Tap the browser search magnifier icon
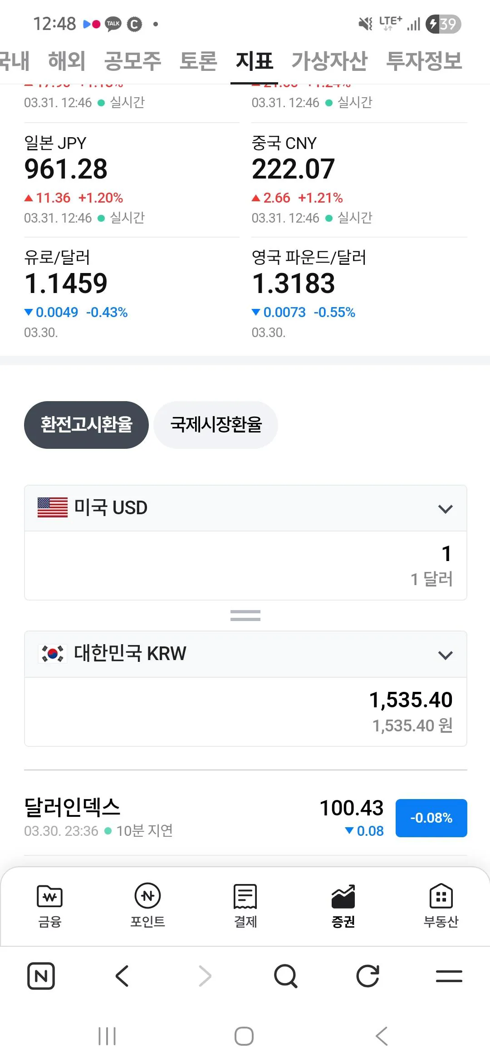 285,976
